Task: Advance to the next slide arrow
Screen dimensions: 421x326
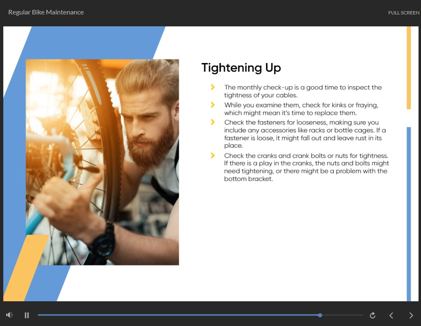Action: [x=411, y=315]
